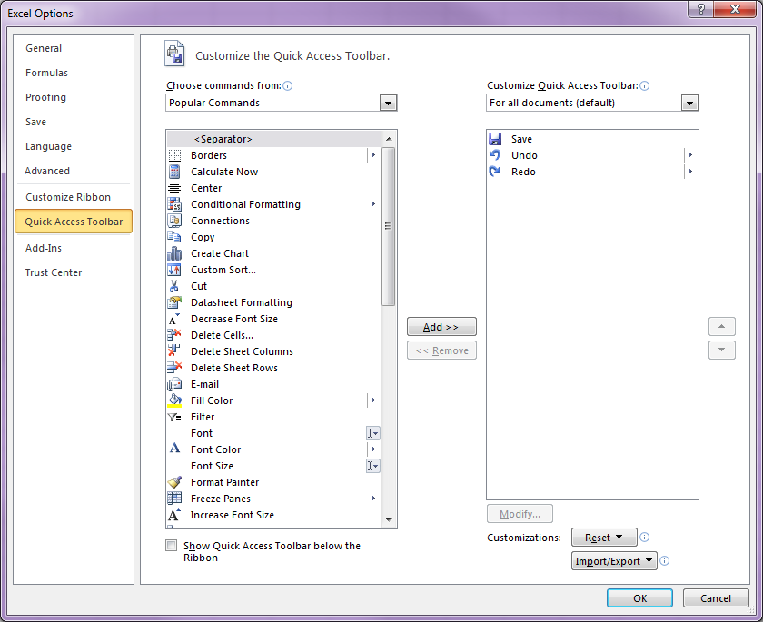
Task: Select the Language category
Action: click(49, 146)
